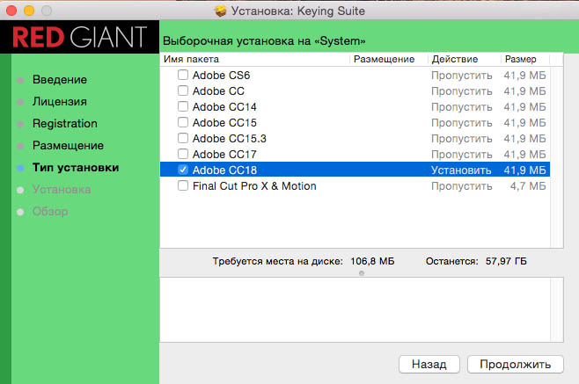The image size is (579, 384).
Task: Click Пропустить action in Adobe CS6 row
Action: coord(462,76)
